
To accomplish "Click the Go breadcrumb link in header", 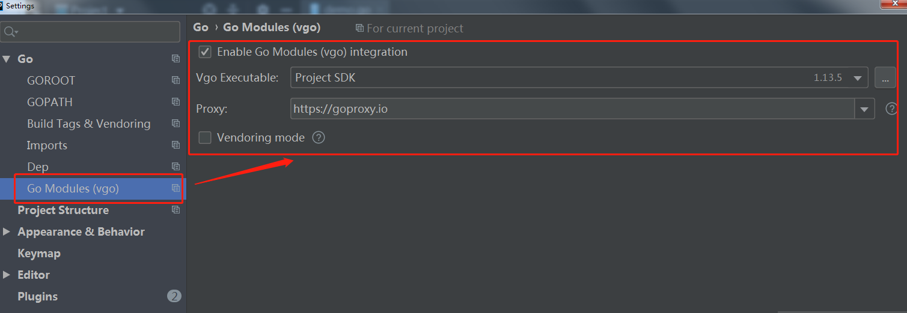I will (201, 28).
